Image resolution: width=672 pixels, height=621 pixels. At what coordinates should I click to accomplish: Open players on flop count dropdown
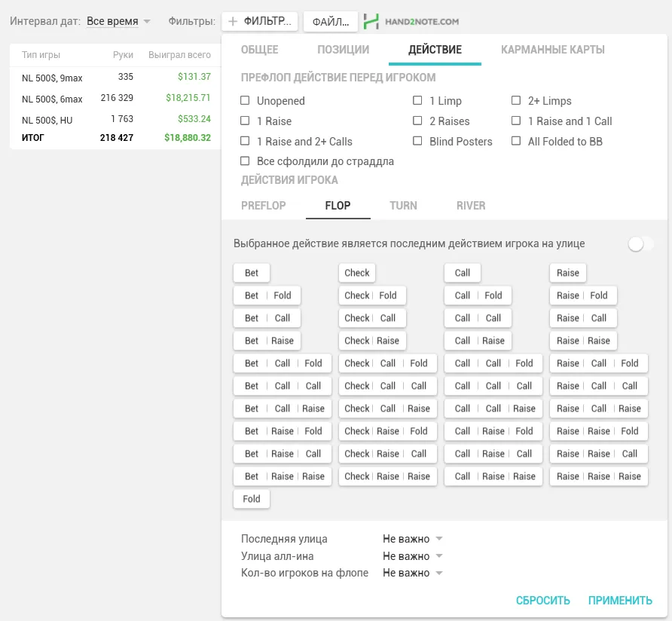tap(413, 573)
